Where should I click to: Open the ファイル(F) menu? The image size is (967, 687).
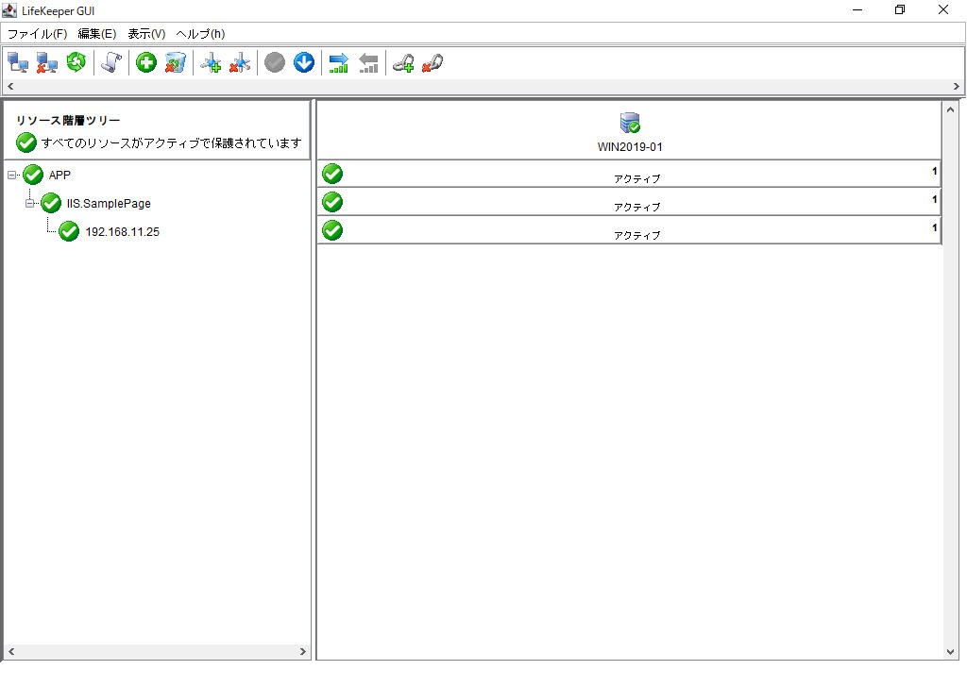(37, 34)
